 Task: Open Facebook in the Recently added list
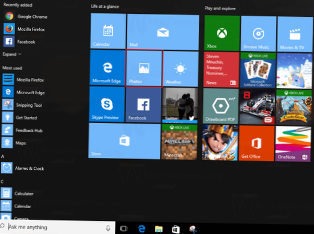[x=19, y=41]
